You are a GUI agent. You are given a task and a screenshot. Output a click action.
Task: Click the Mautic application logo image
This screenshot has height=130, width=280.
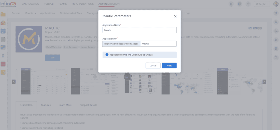(28, 39)
